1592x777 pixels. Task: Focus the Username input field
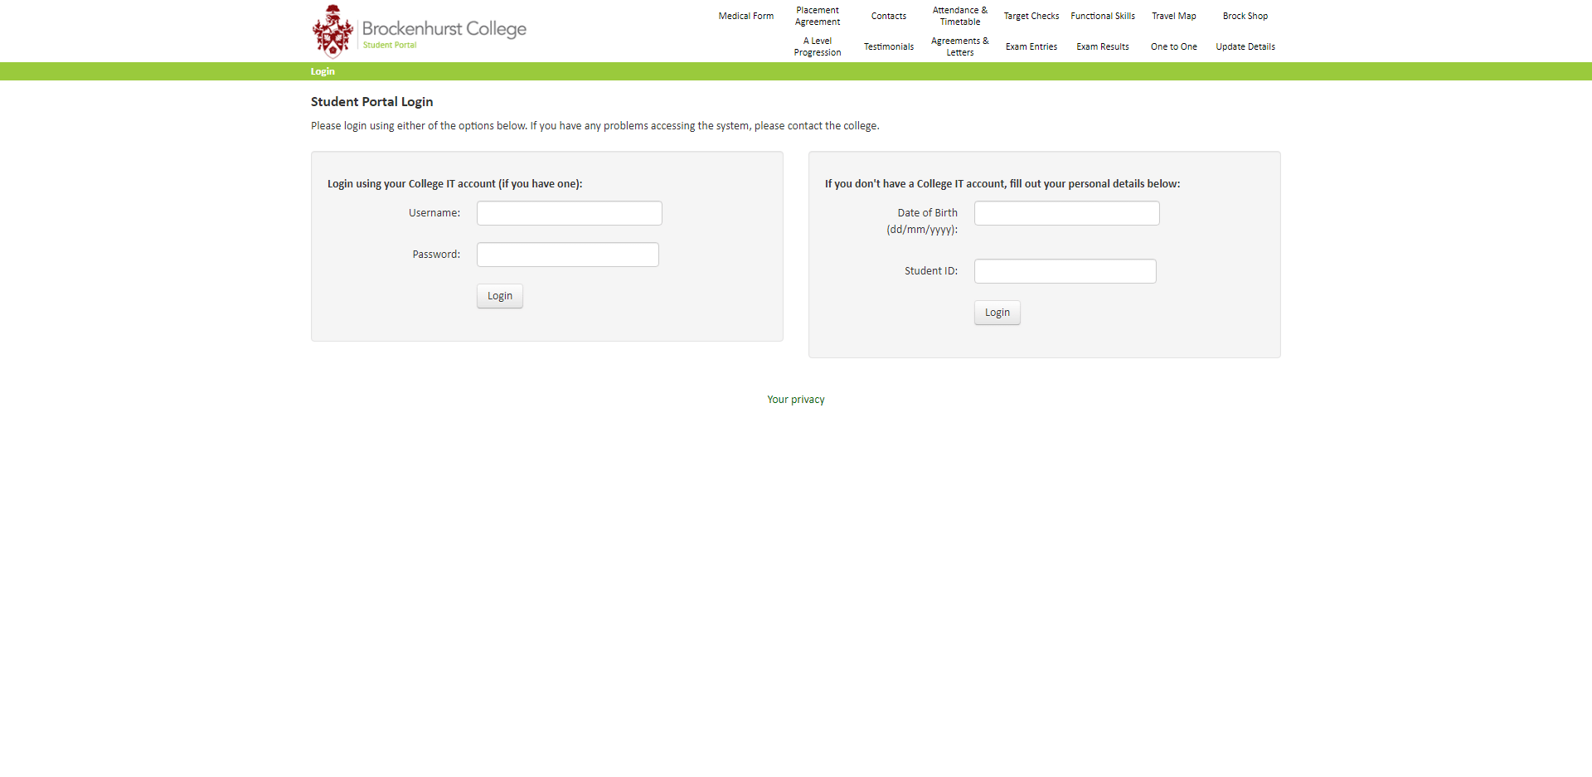pyautogui.click(x=570, y=213)
